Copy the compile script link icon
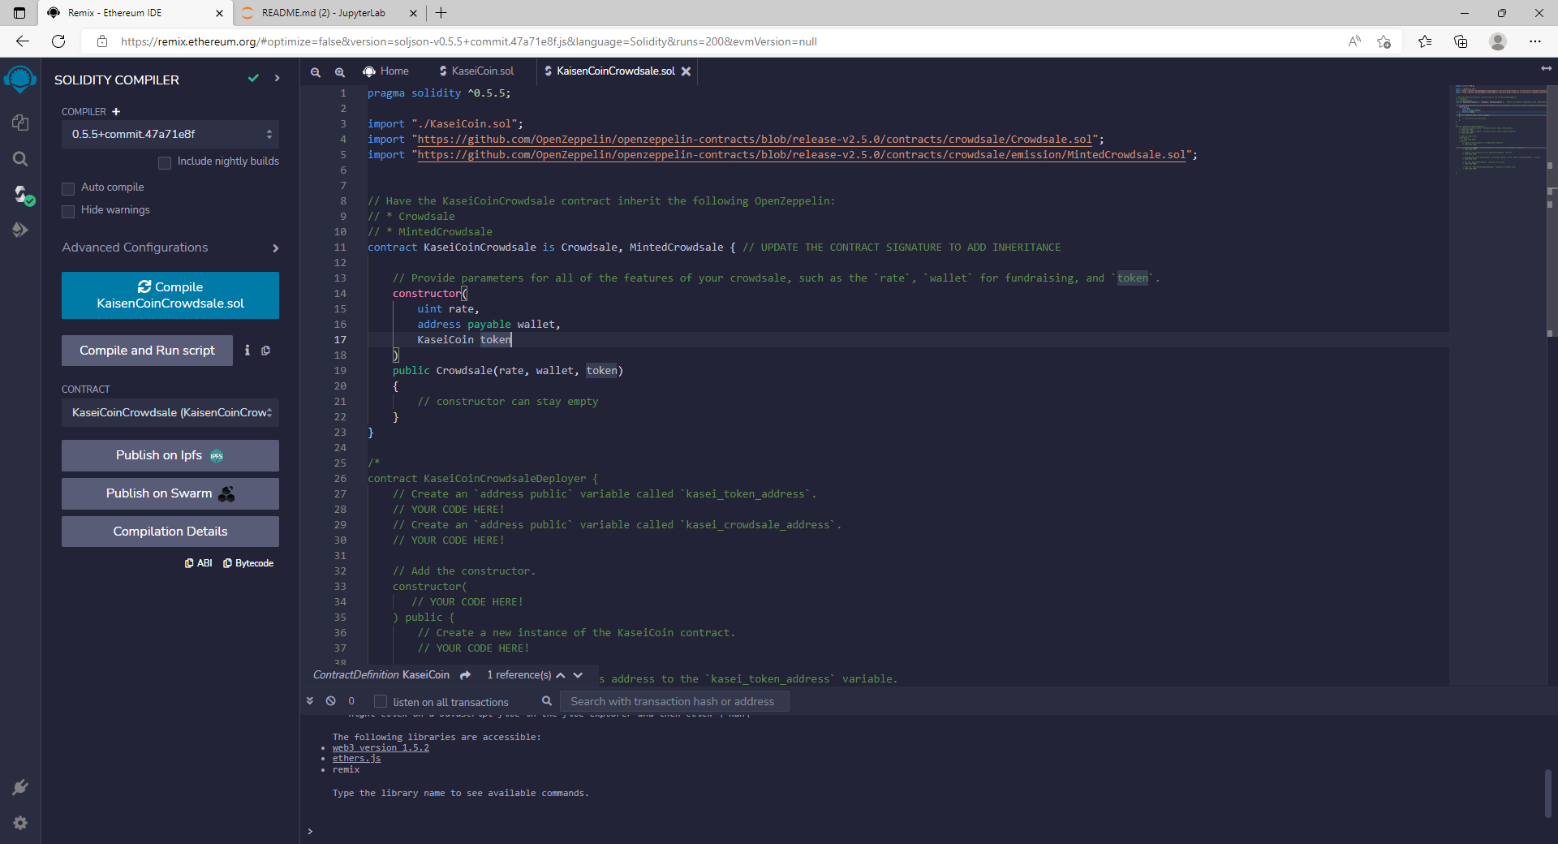Viewport: 1558px width, 844px height. pyautogui.click(x=265, y=351)
